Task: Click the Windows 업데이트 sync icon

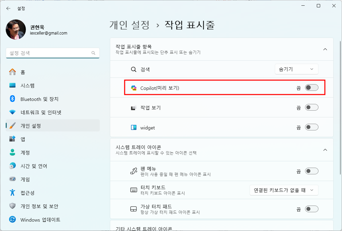Action: [12, 220]
